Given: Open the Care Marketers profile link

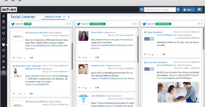Looking at the screenshot, I should 98,96.
